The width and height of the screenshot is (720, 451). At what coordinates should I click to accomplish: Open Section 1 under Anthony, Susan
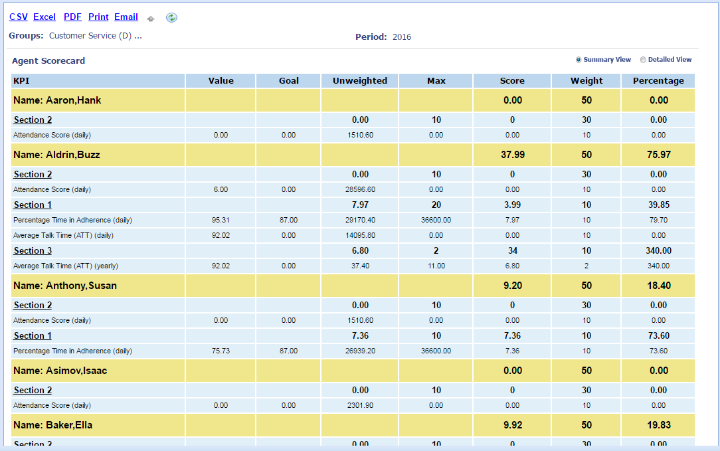tap(33, 335)
